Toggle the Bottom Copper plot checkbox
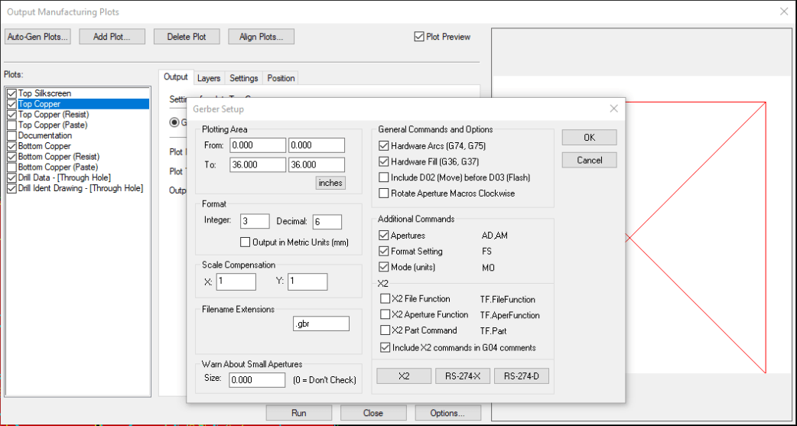This screenshot has height=426, width=797. pos(12,146)
